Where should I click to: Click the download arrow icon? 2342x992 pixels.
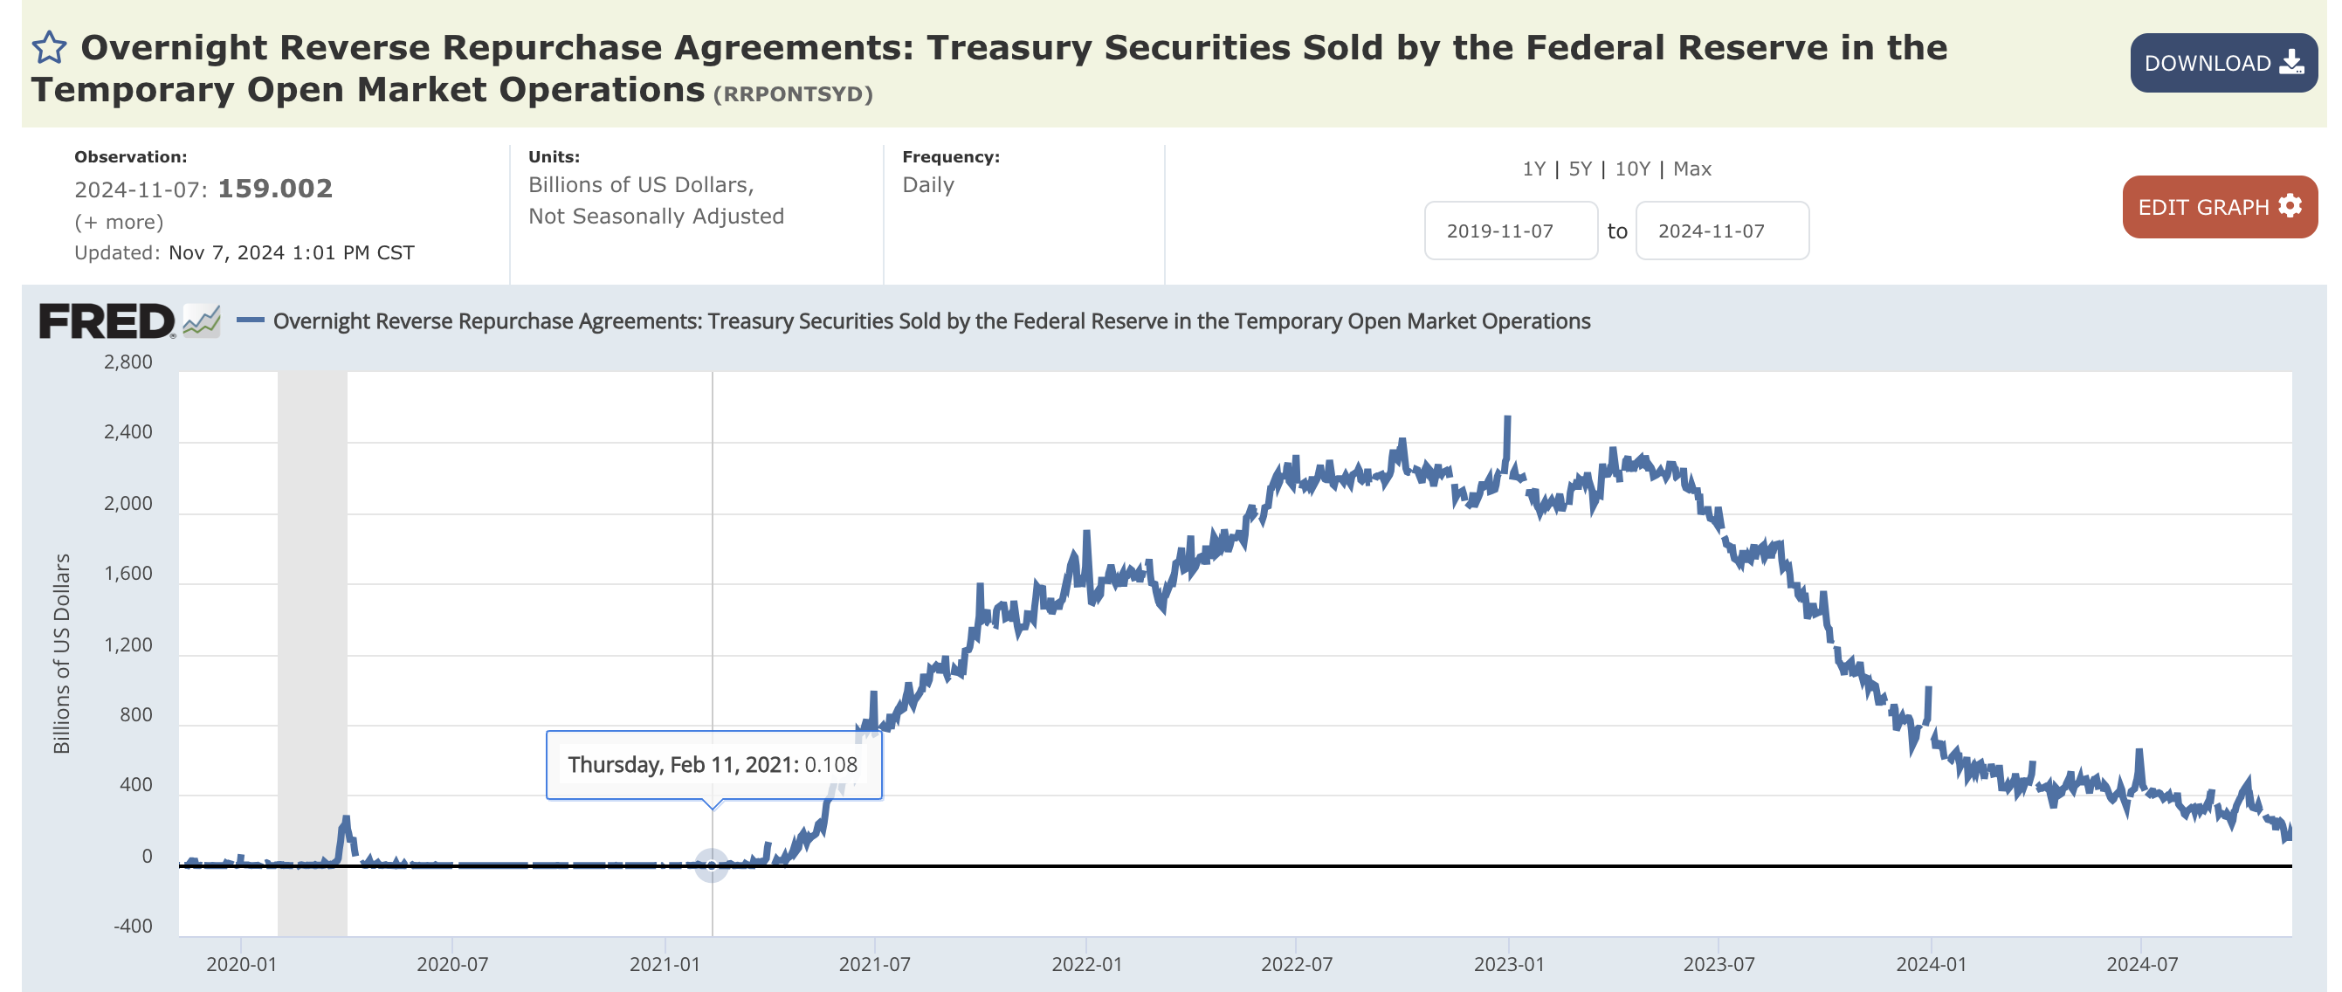(2291, 63)
